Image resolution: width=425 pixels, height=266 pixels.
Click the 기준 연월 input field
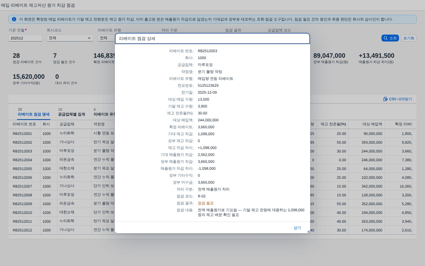(x=25, y=38)
